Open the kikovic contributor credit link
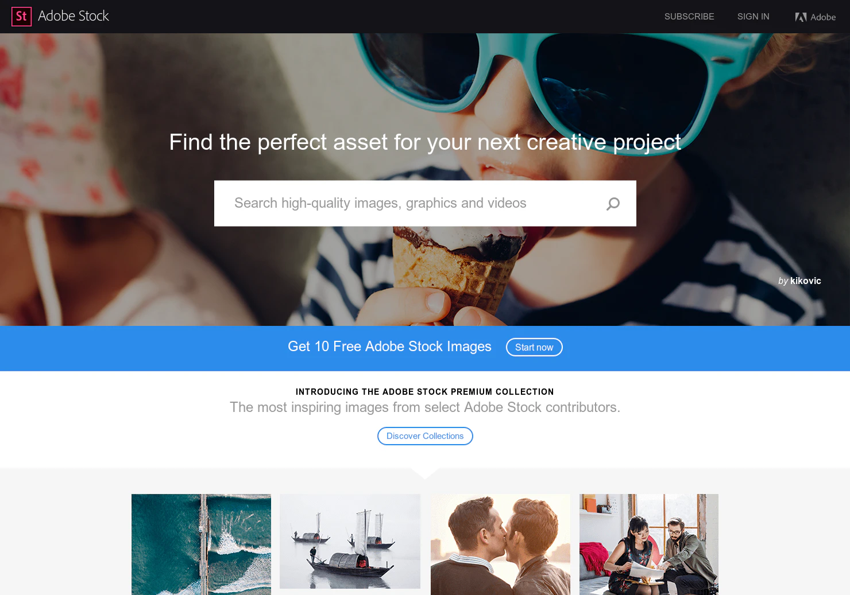This screenshot has width=850, height=595. click(x=805, y=281)
